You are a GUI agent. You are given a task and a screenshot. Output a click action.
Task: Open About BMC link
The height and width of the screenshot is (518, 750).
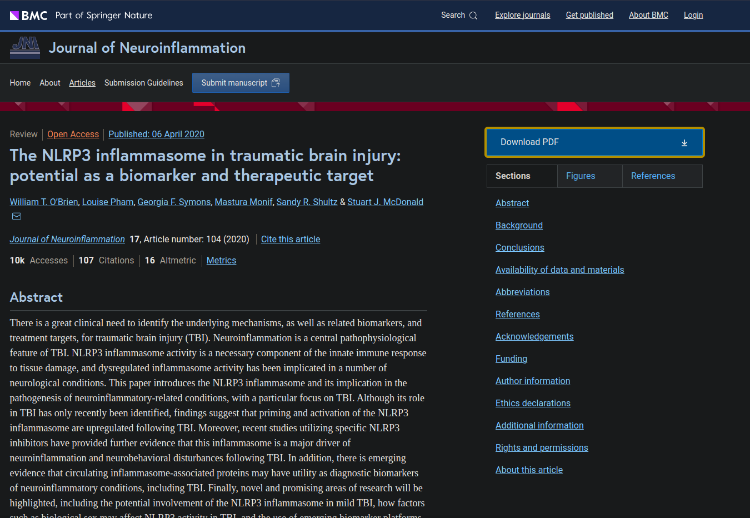click(648, 15)
